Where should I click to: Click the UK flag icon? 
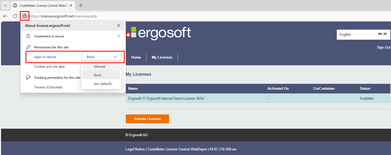coord(380,34)
